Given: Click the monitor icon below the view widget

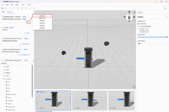Looking at the screenshot, I should (x=134, y=21).
